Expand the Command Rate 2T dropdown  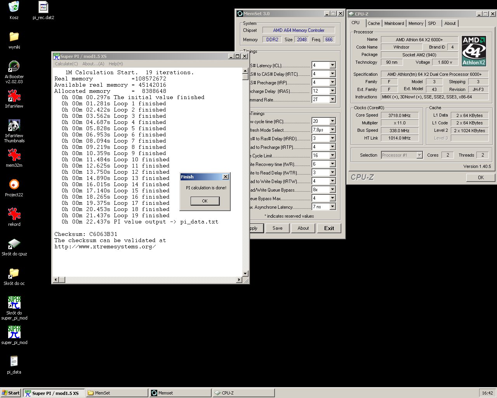point(333,99)
